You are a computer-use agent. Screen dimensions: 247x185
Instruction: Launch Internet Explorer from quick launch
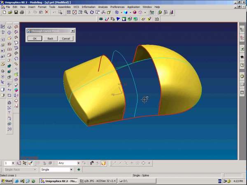click(x=17, y=181)
